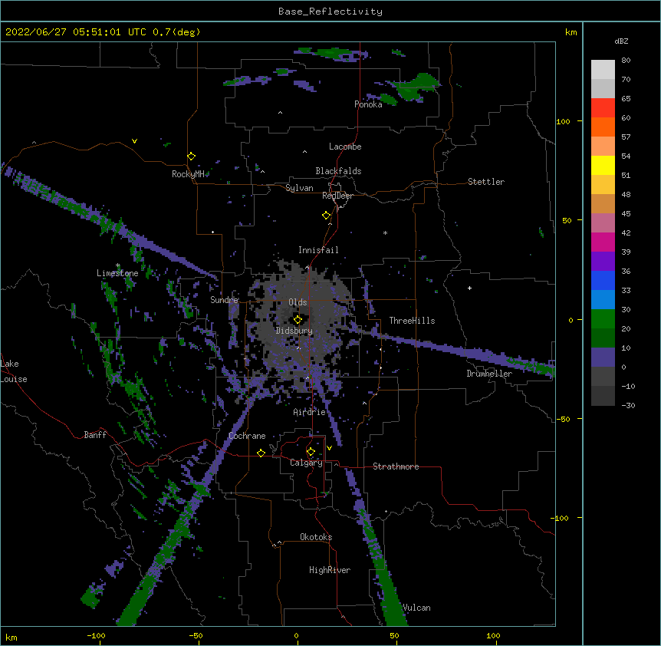Click the Didsbury label
This screenshot has height=646, width=661.
point(294,331)
